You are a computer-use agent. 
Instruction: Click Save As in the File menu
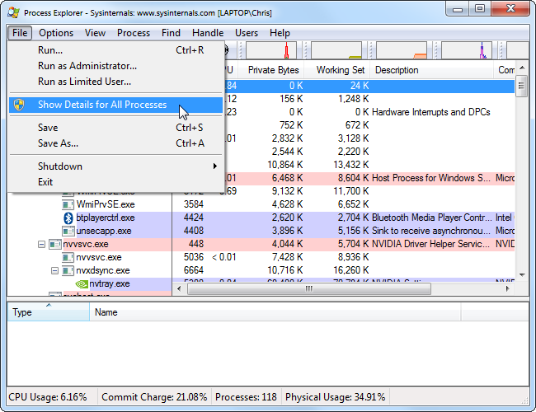coord(58,143)
